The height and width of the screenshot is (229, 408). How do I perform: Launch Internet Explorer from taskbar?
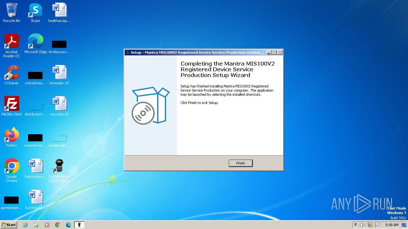[x=25, y=225]
